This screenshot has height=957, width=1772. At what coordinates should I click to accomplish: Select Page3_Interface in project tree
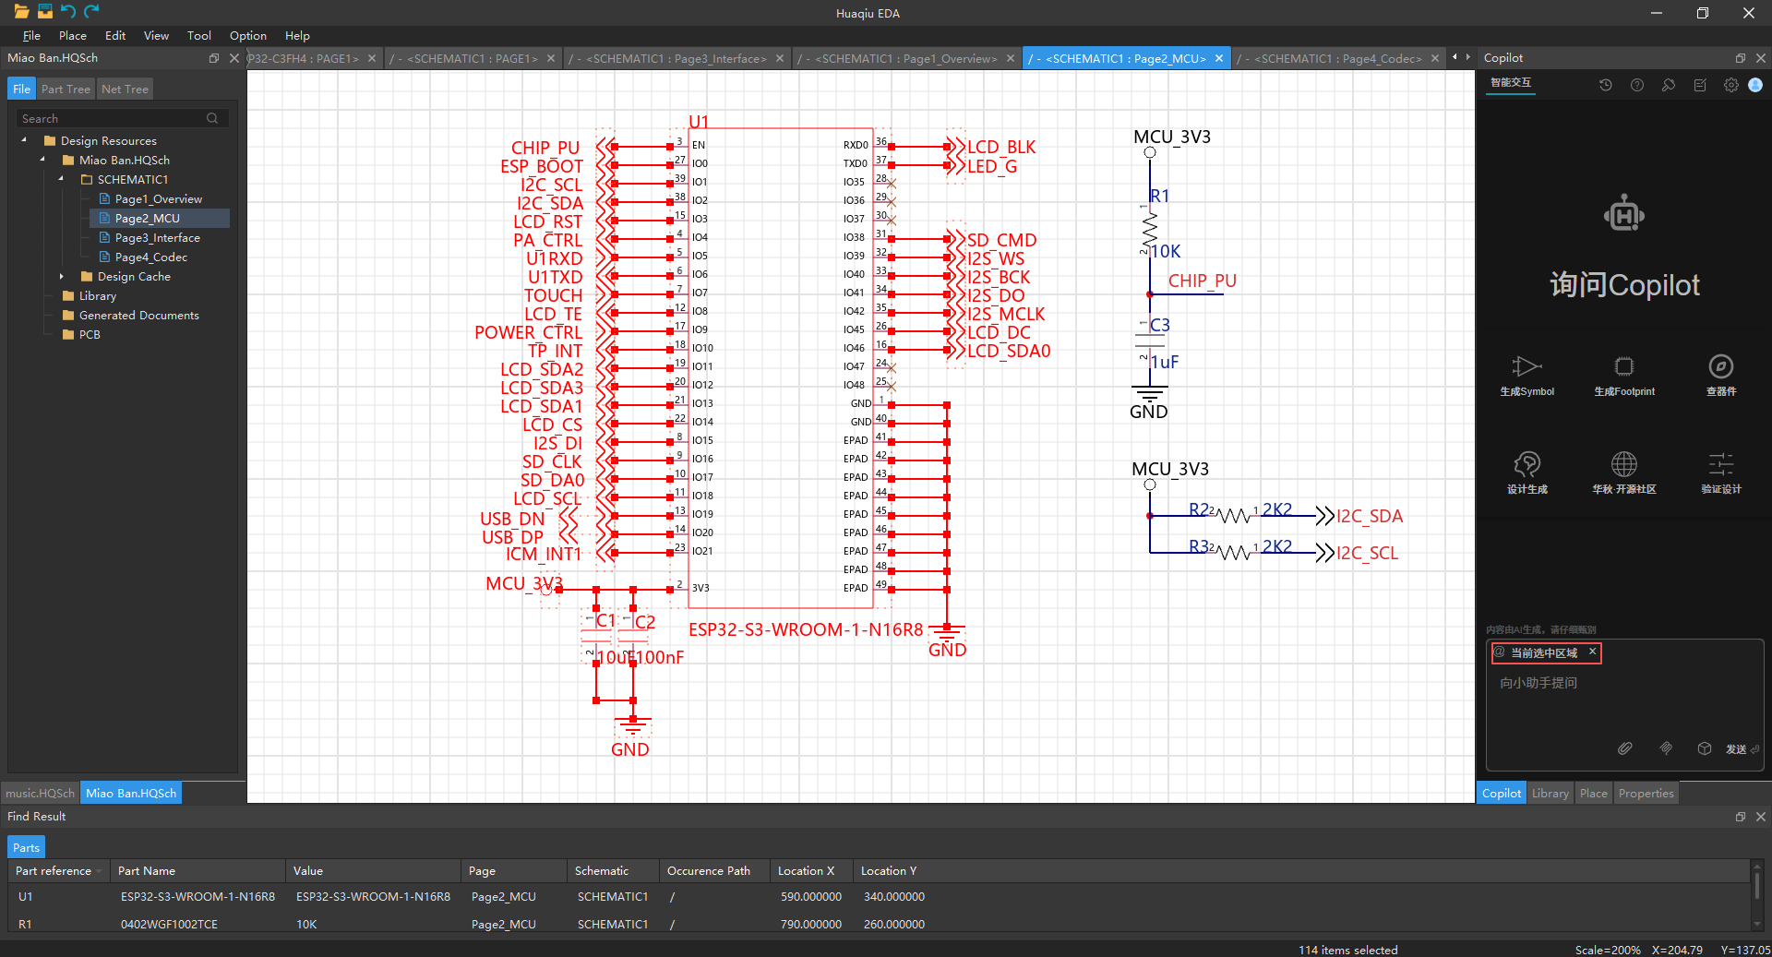tap(158, 237)
